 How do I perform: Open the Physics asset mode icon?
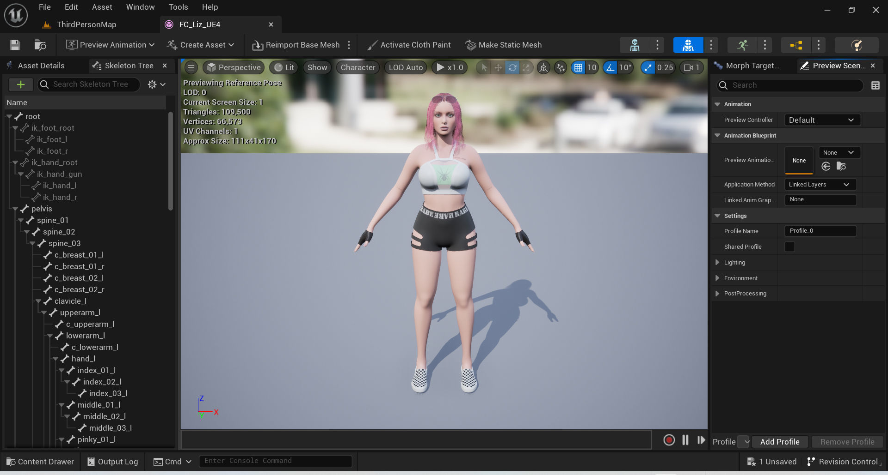point(857,45)
